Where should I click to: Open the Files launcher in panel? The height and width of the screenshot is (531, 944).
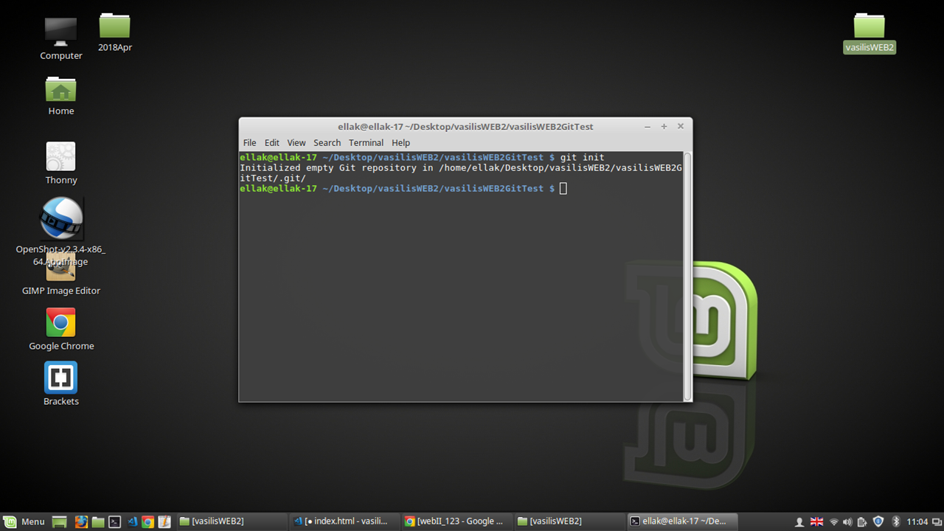[98, 521]
